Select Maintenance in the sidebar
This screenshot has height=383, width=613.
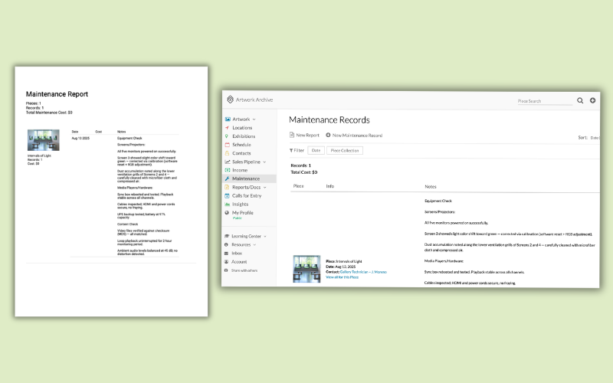click(x=246, y=178)
